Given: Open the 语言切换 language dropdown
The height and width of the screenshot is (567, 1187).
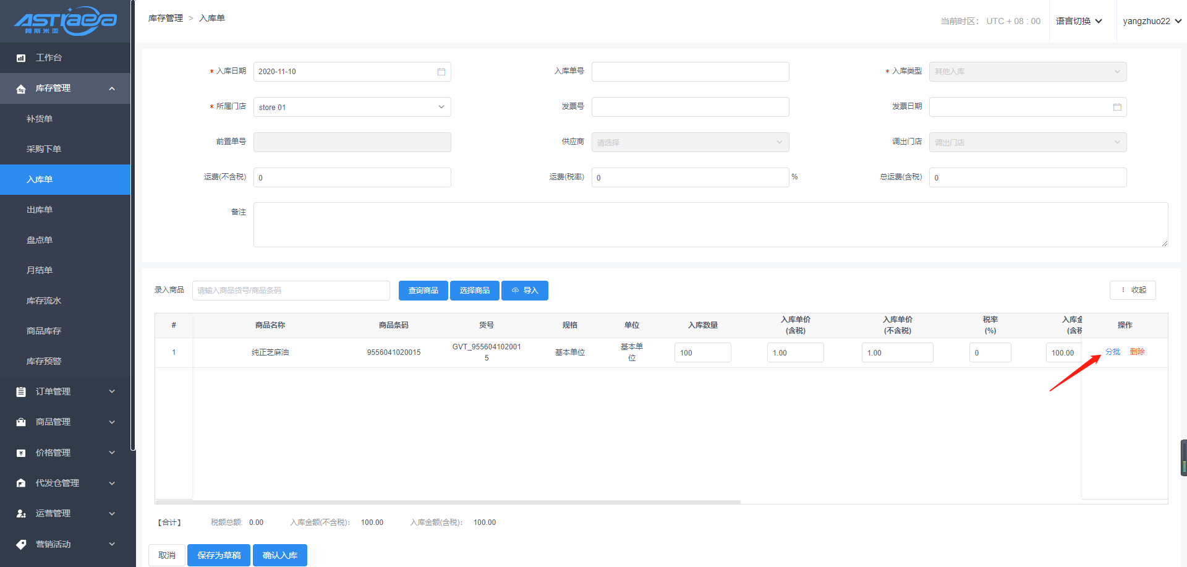Looking at the screenshot, I should coord(1079,21).
